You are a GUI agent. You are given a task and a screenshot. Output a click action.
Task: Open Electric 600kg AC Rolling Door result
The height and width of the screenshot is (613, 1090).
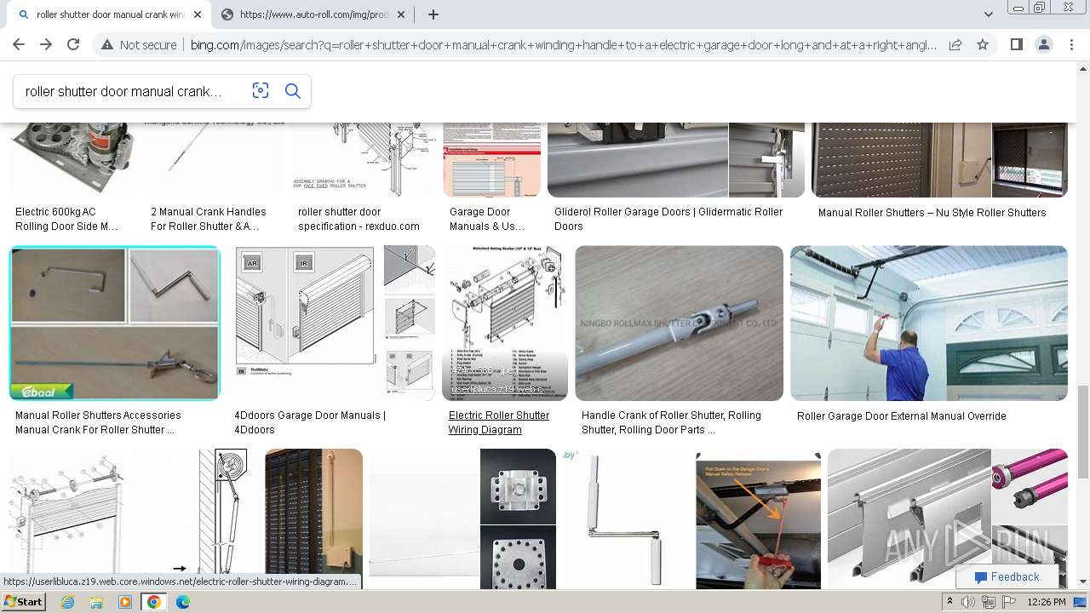[x=66, y=219]
